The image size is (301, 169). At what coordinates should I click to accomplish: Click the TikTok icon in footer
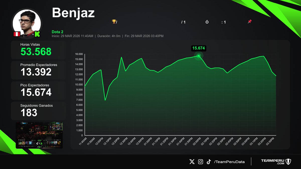point(209,162)
